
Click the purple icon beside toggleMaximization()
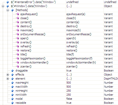click(x=18, y=58)
